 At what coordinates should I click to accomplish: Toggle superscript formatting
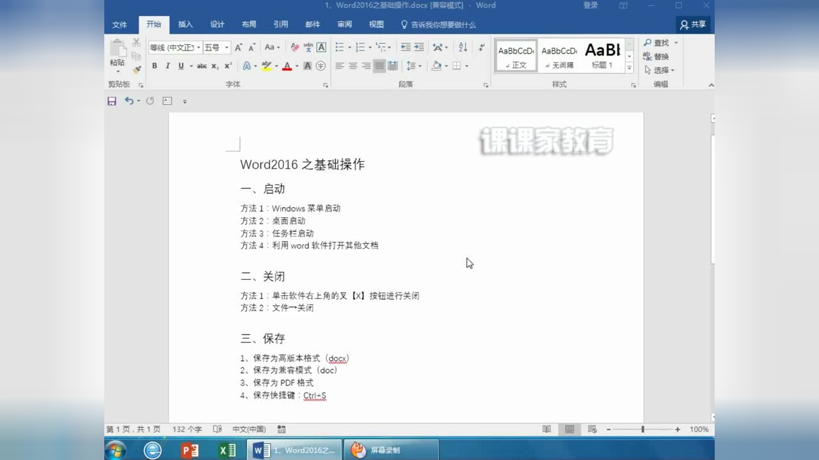[x=228, y=66]
